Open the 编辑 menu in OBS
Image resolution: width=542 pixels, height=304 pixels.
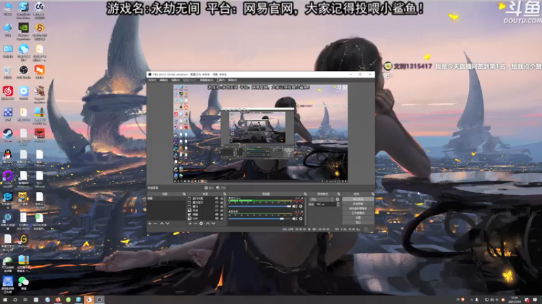click(x=163, y=80)
